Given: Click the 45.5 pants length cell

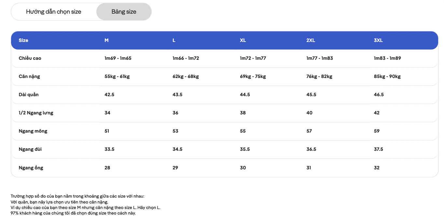Looking at the screenshot, I should (x=311, y=95).
